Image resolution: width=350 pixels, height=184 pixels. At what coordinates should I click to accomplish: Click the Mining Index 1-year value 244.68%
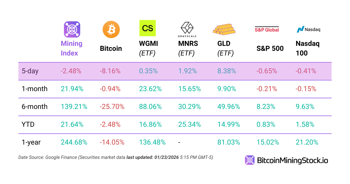74,142
